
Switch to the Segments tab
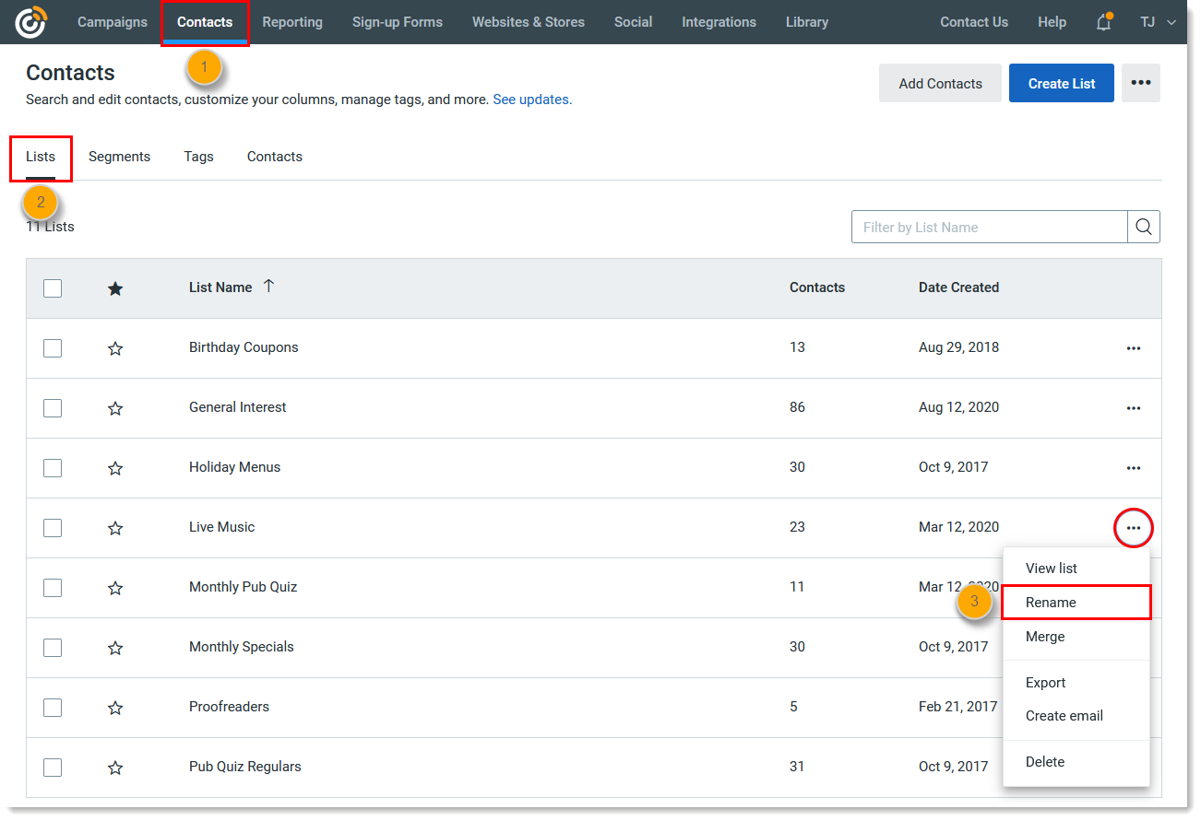(x=119, y=157)
